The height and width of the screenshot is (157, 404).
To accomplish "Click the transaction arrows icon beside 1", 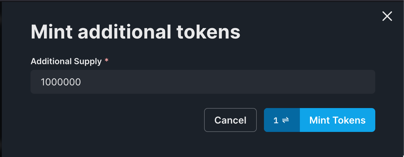I will click(x=285, y=120).
